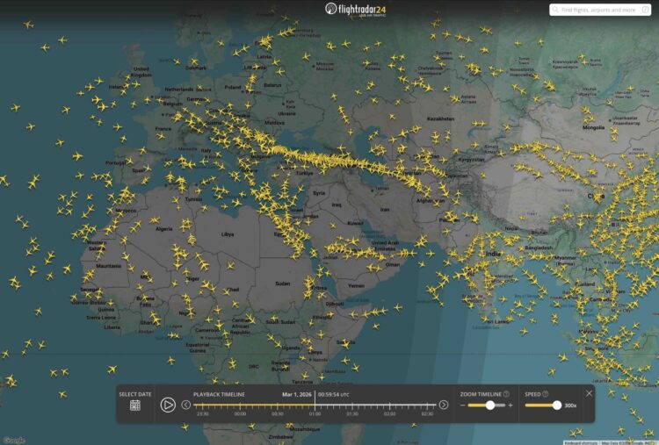This screenshot has width=659, height=445.
Task: Click the Mozambique map label
Action: tap(306, 429)
